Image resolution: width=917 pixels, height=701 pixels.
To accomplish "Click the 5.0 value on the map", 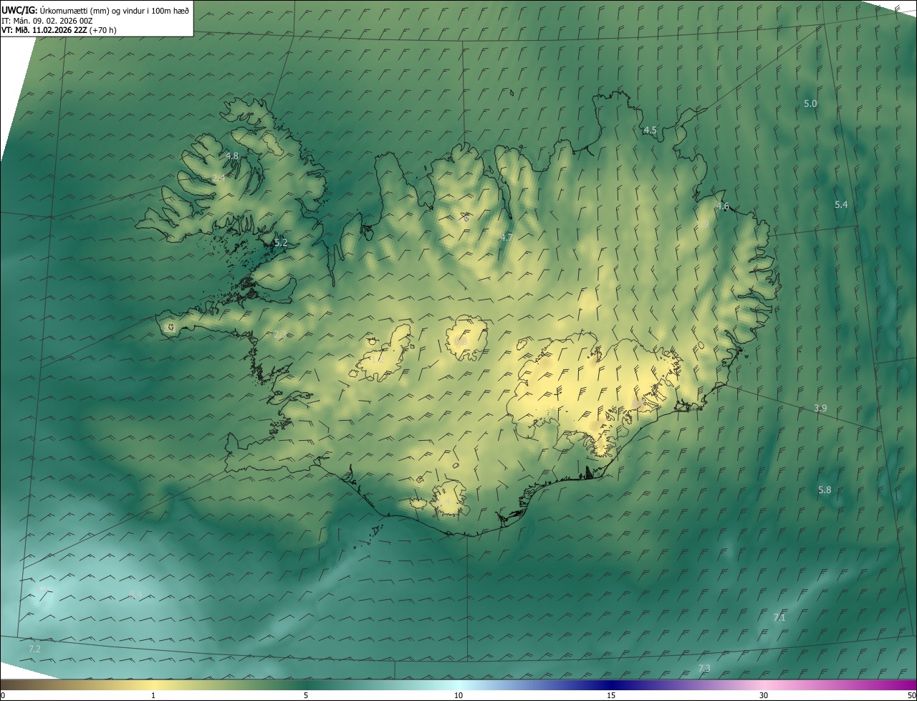I will click(810, 103).
